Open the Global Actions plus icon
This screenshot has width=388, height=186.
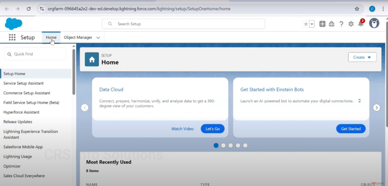click(322, 24)
